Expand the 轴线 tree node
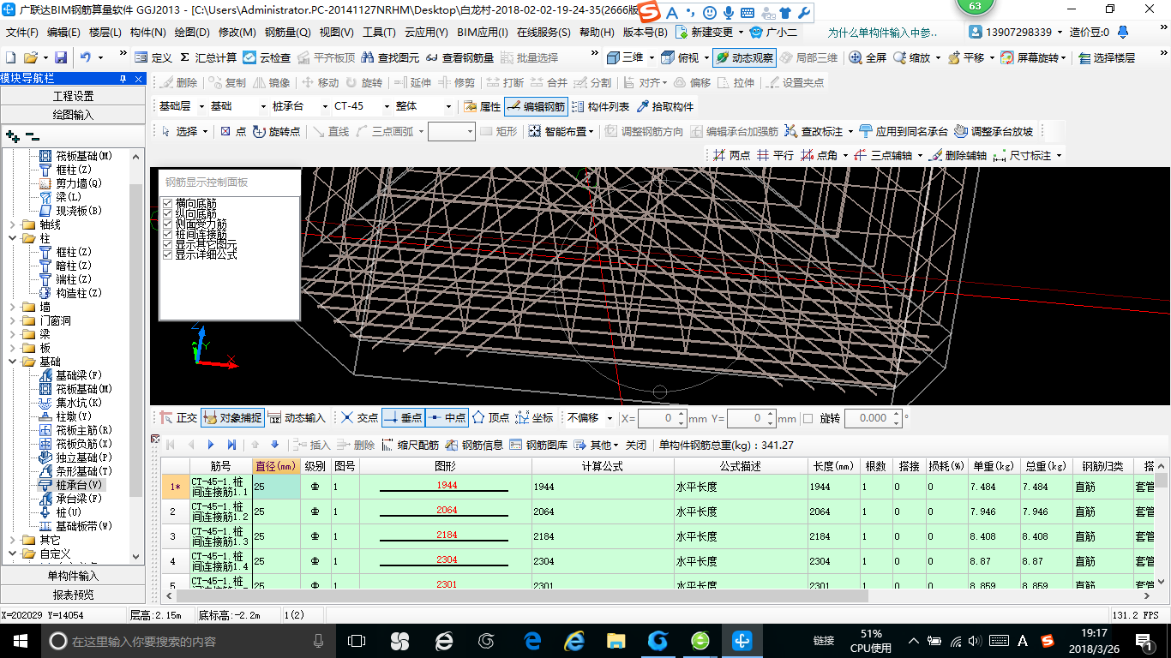The height and width of the screenshot is (658, 1171). 13,224
